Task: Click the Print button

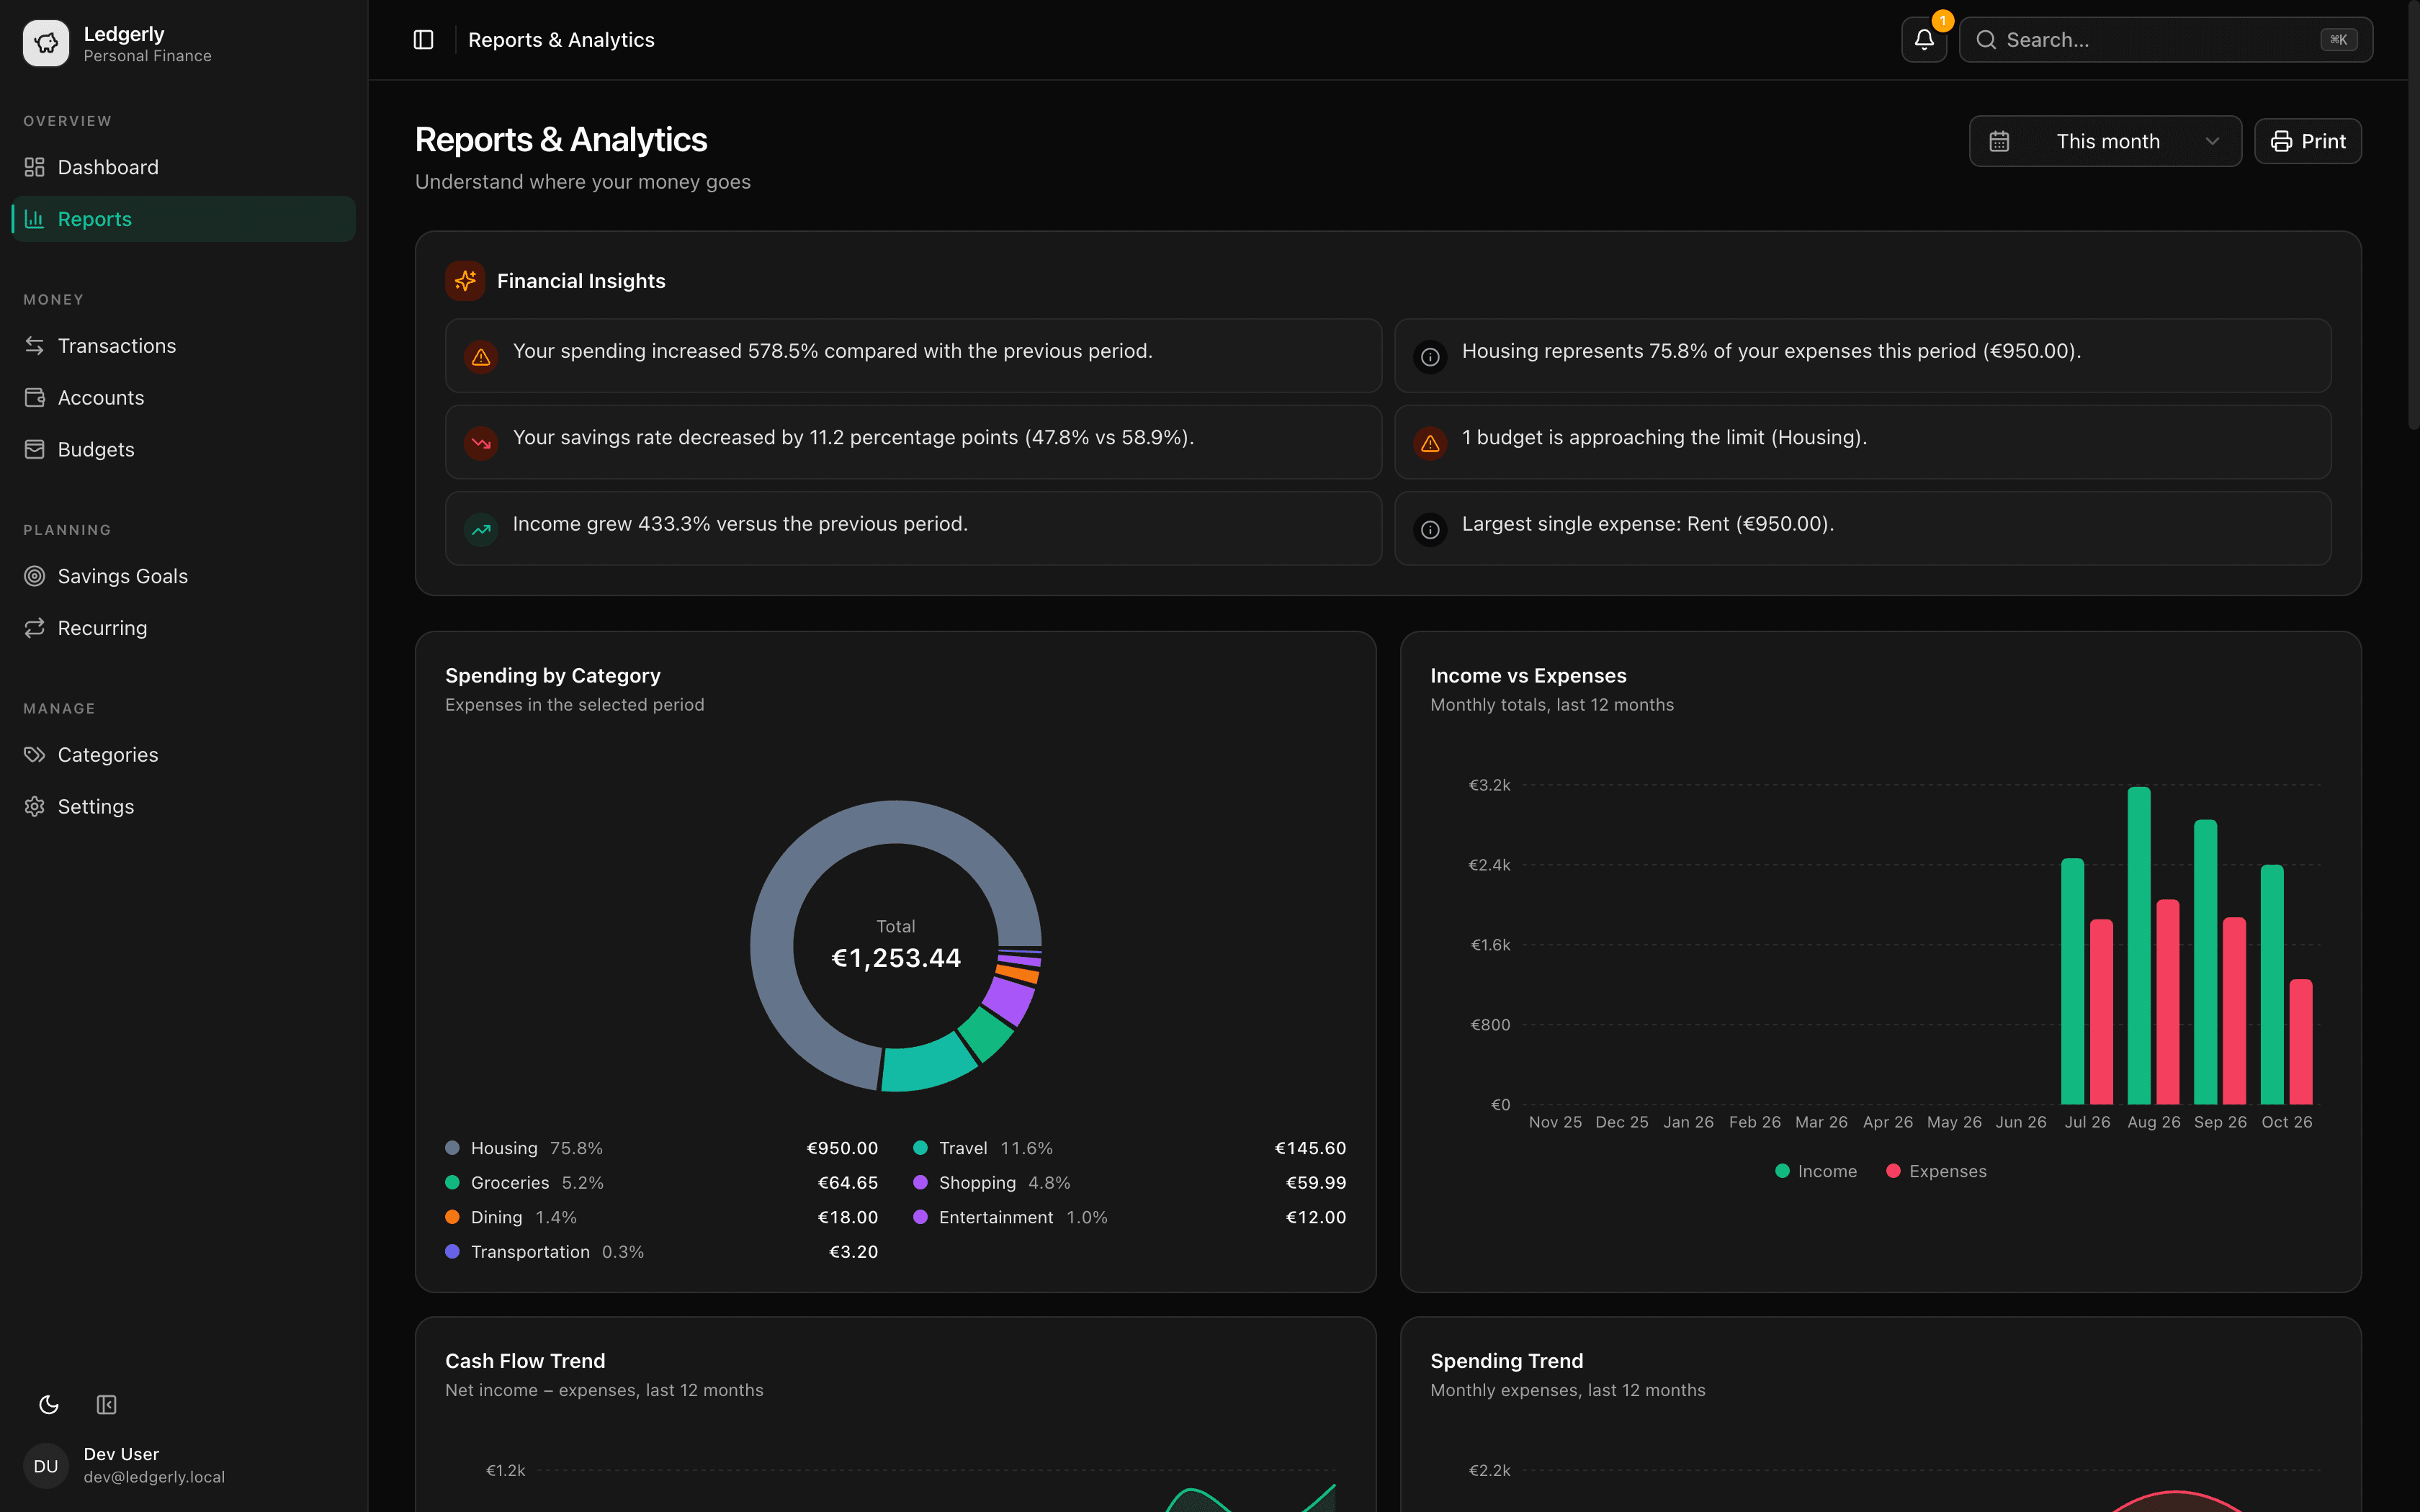Action: 2307,142
